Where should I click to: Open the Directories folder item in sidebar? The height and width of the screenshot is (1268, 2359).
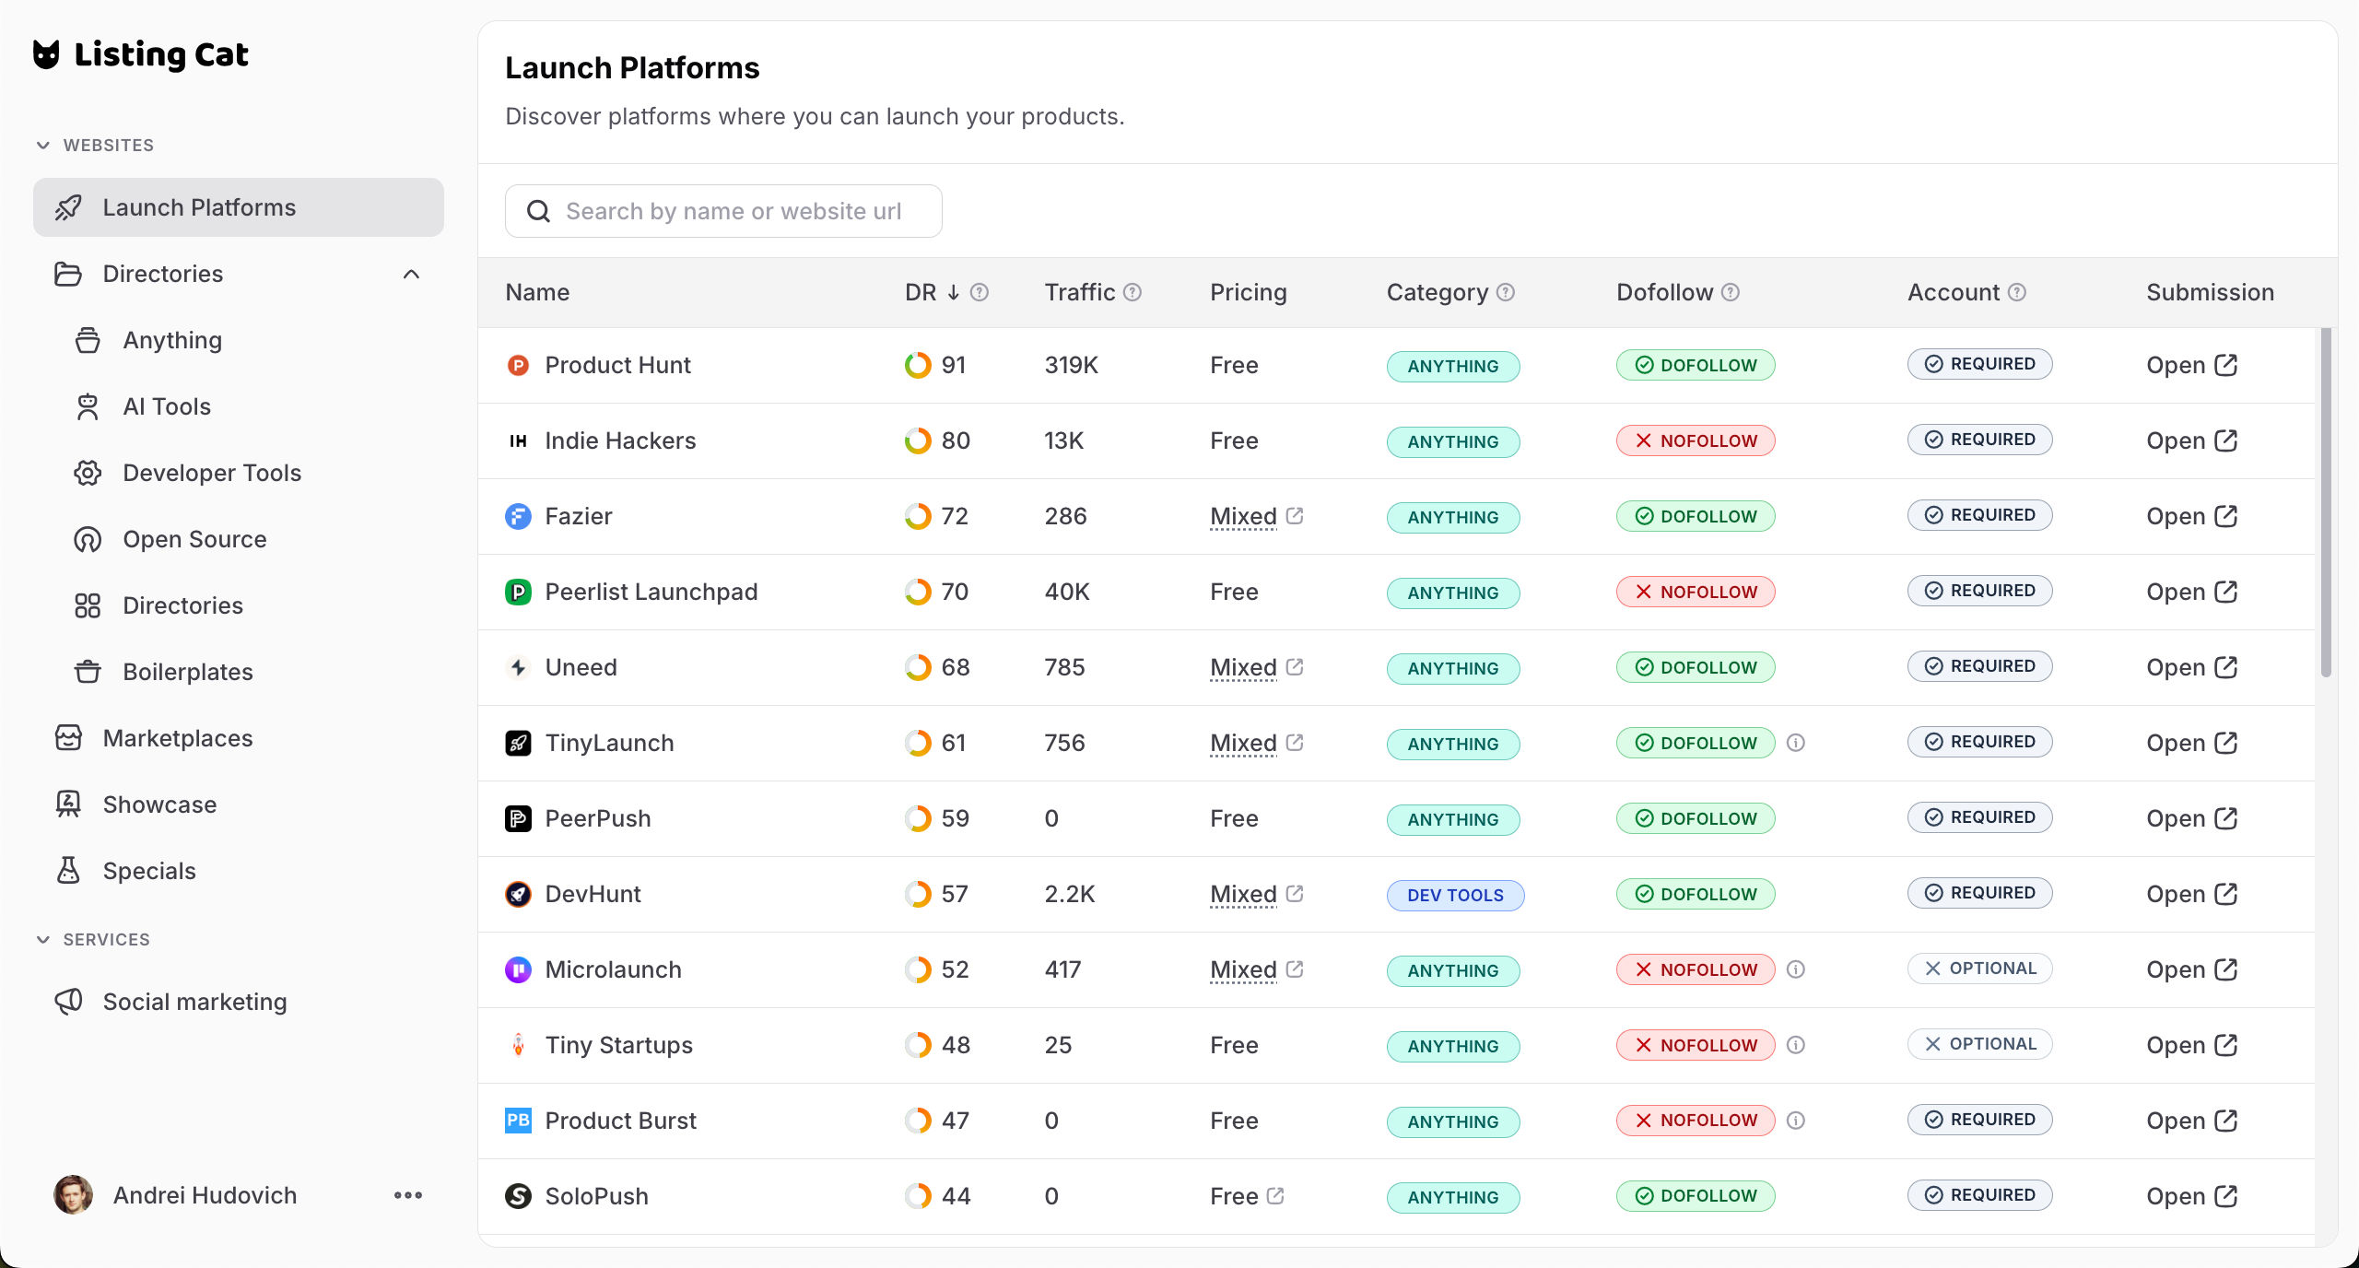[239, 274]
